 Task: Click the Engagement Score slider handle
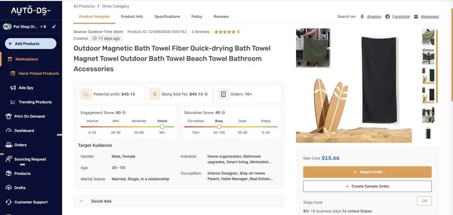(x=162, y=127)
